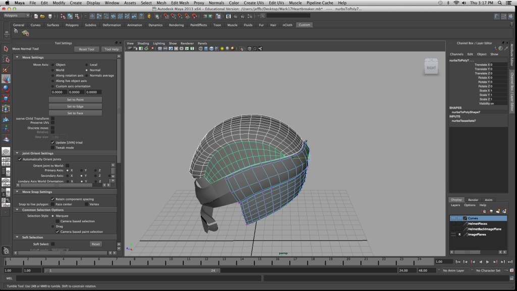Switch to single perspective view layout icon
517x291 pixels.
6,151
